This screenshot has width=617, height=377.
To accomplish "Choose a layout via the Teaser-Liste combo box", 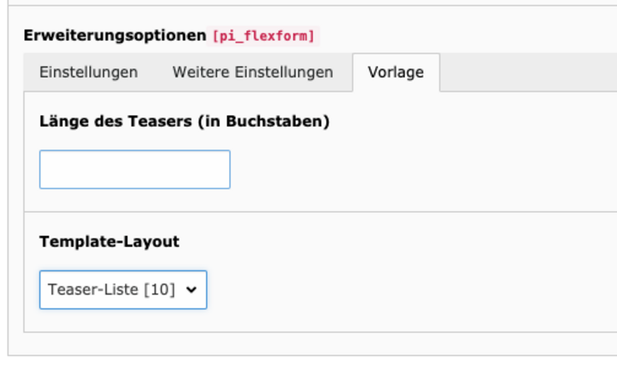I will 123,289.
